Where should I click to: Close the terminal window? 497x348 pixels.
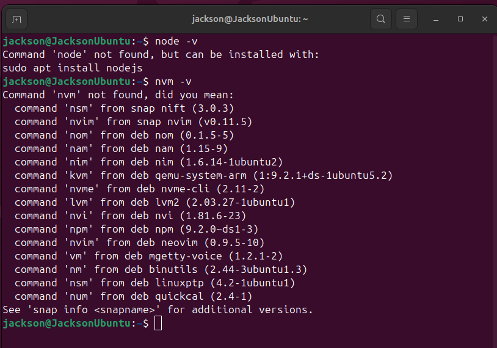(484, 19)
